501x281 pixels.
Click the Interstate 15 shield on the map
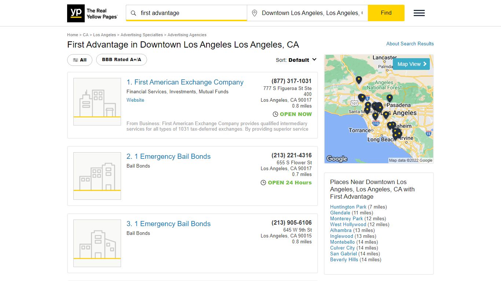[x=428, y=134]
